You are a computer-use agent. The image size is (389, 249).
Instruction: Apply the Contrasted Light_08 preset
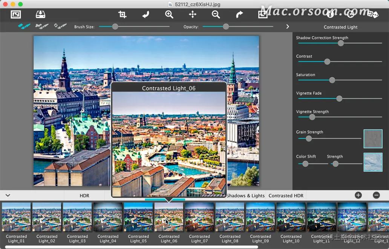click(230, 217)
